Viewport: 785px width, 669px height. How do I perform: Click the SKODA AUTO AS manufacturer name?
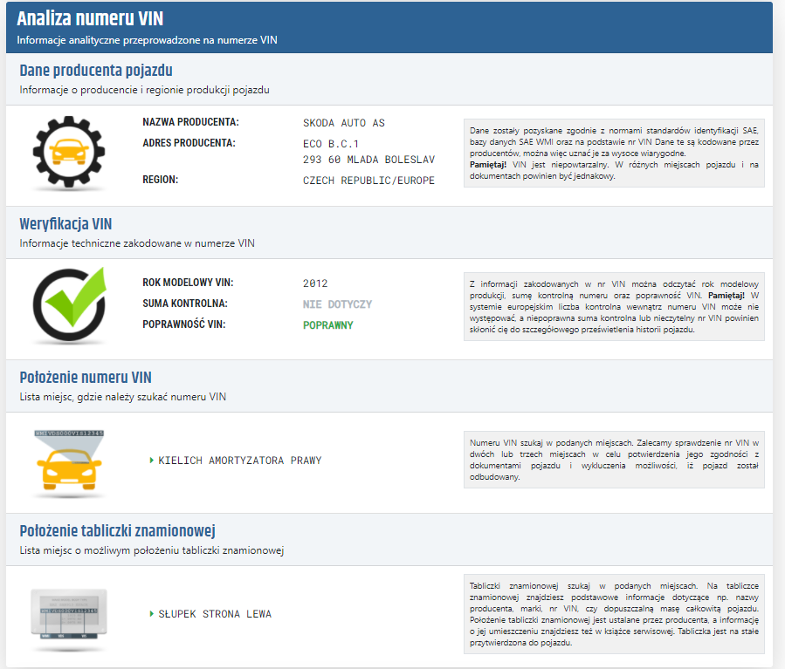(343, 123)
